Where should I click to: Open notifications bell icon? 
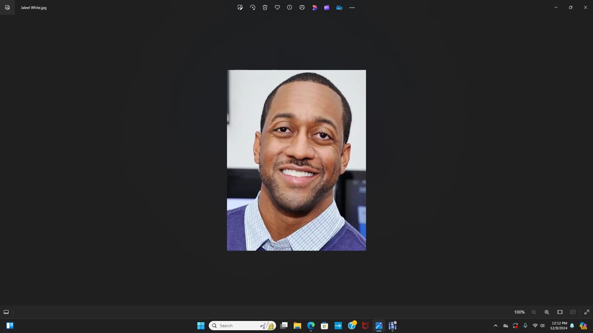click(x=572, y=326)
